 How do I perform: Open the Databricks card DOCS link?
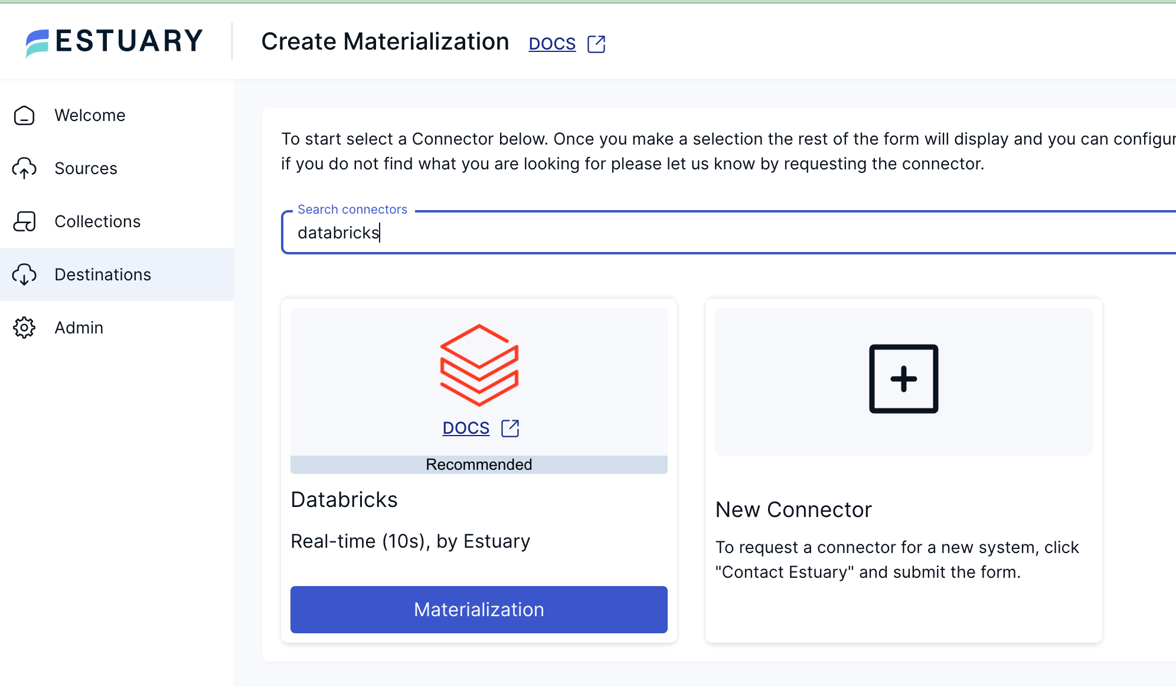tap(466, 428)
